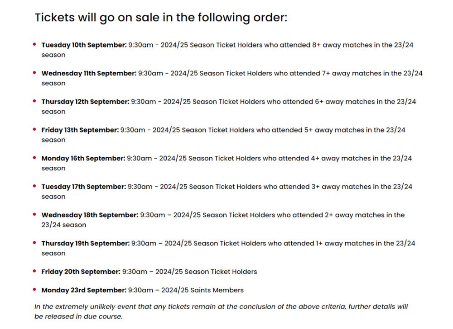
Task: Click the "2+ away matches" text
Action: pyautogui.click(x=350, y=215)
